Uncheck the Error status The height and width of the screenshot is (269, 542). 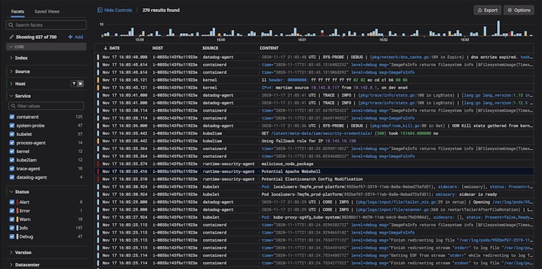pyautogui.click(x=12, y=211)
